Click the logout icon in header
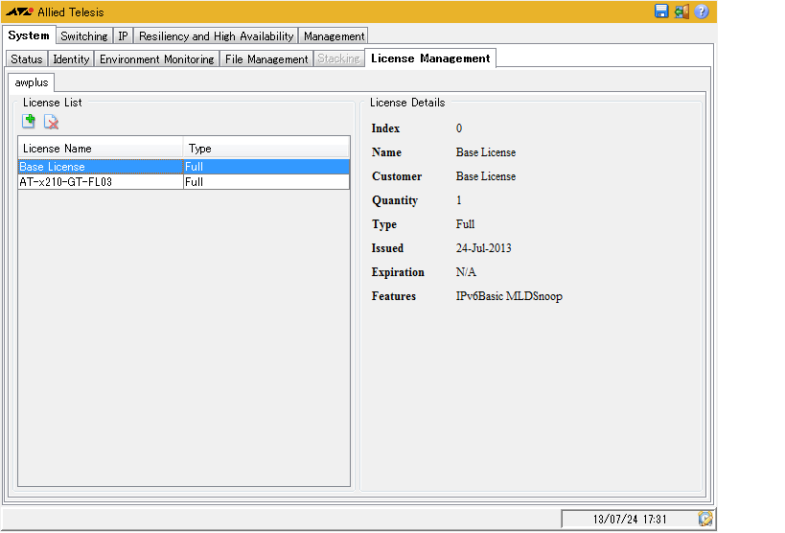Screen dimensions: 785x533 tap(681, 11)
